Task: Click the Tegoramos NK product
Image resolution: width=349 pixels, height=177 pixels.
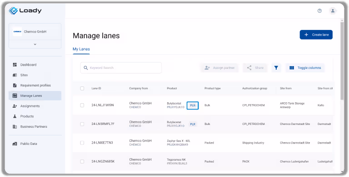Action: click(x=176, y=160)
